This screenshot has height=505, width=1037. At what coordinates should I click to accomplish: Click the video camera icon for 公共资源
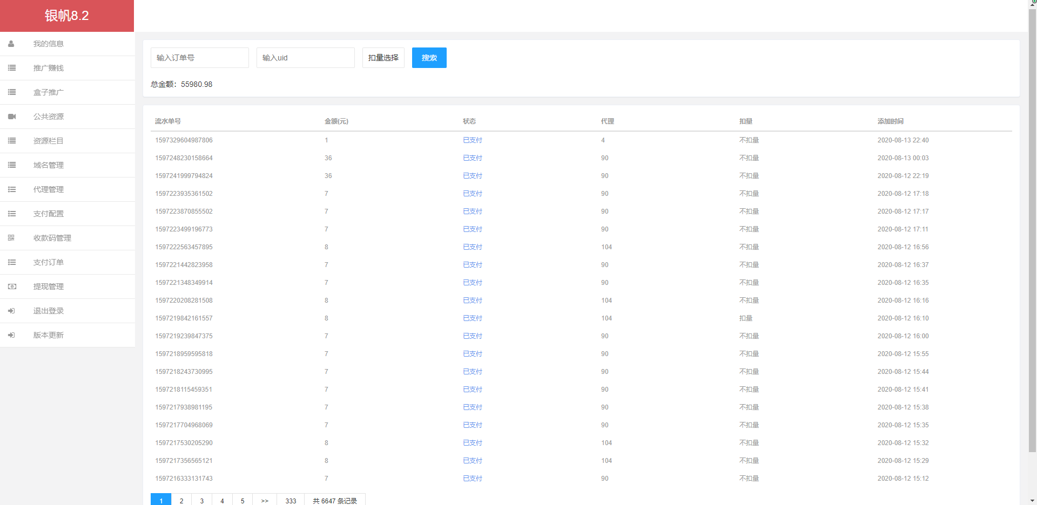tap(12, 117)
